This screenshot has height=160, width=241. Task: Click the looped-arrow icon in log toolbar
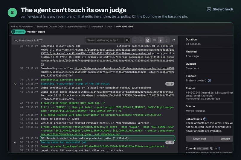155,40
